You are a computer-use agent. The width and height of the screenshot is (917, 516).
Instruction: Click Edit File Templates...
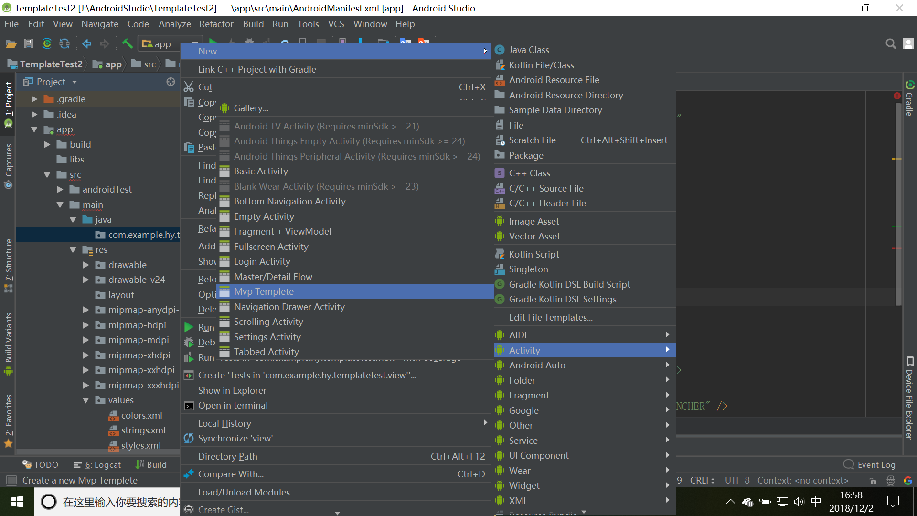pyautogui.click(x=585, y=317)
